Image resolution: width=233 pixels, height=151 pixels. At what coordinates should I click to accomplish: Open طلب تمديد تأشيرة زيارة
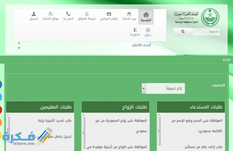(55, 121)
